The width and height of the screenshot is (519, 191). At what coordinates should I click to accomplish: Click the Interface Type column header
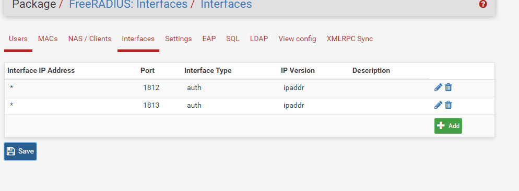tap(208, 71)
